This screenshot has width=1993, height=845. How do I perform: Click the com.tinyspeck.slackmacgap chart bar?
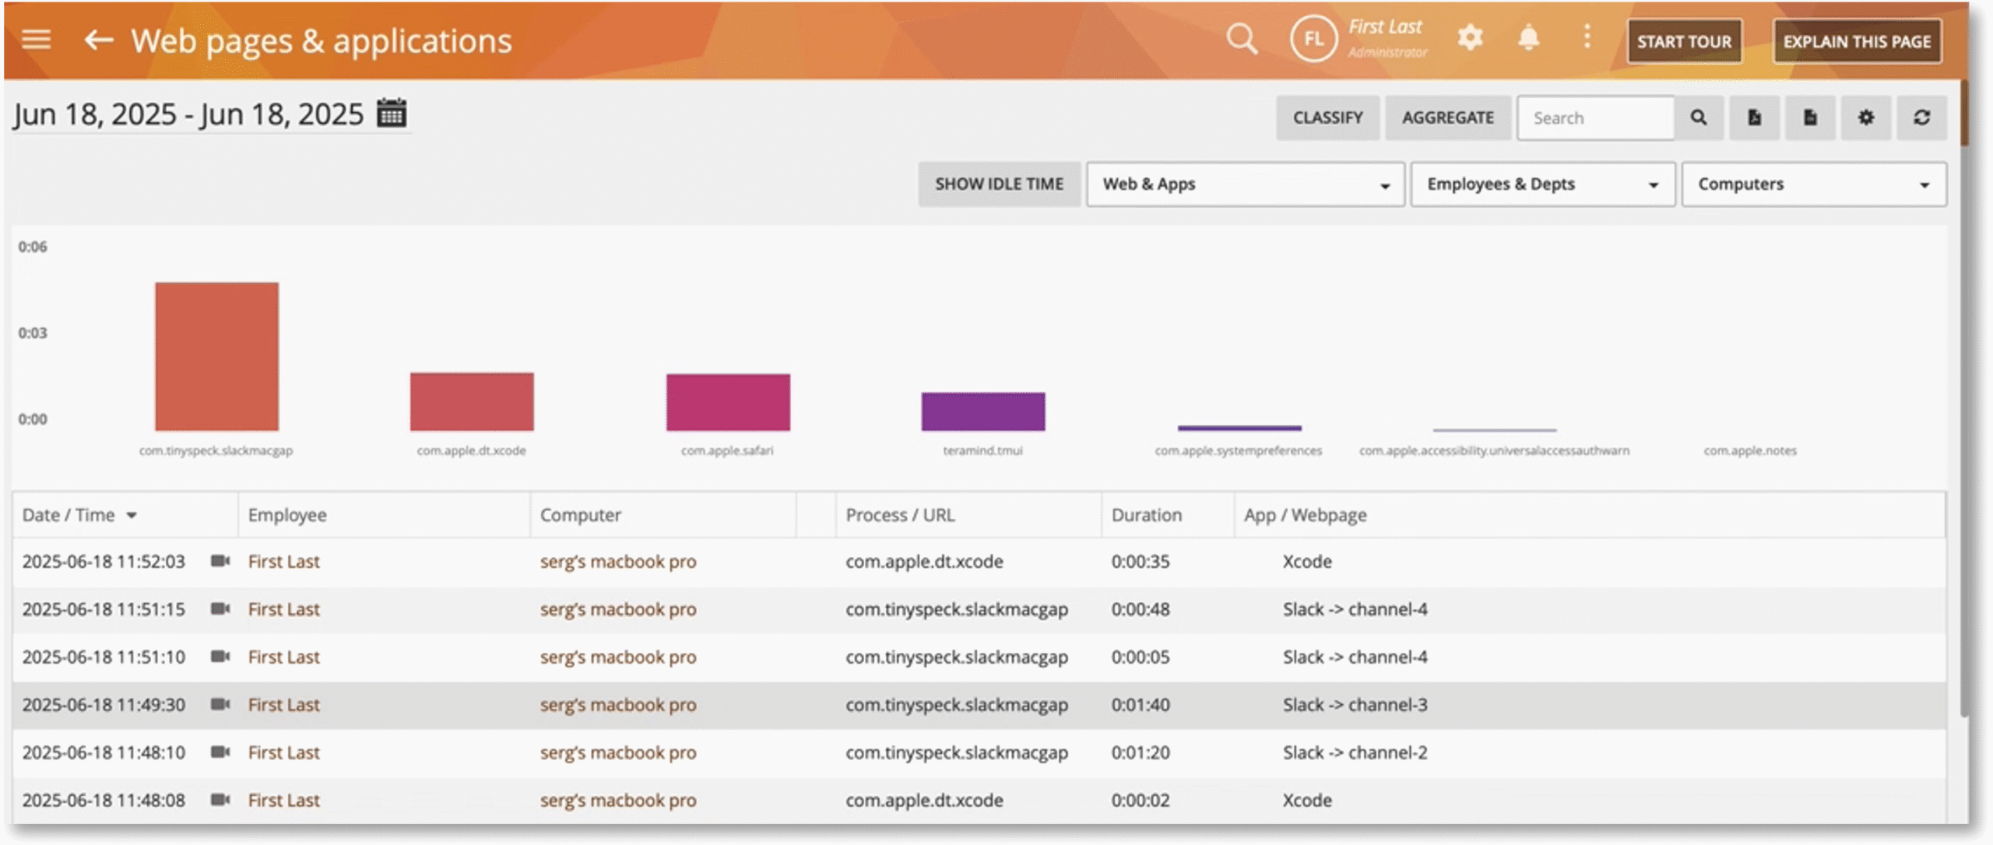pos(216,356)
